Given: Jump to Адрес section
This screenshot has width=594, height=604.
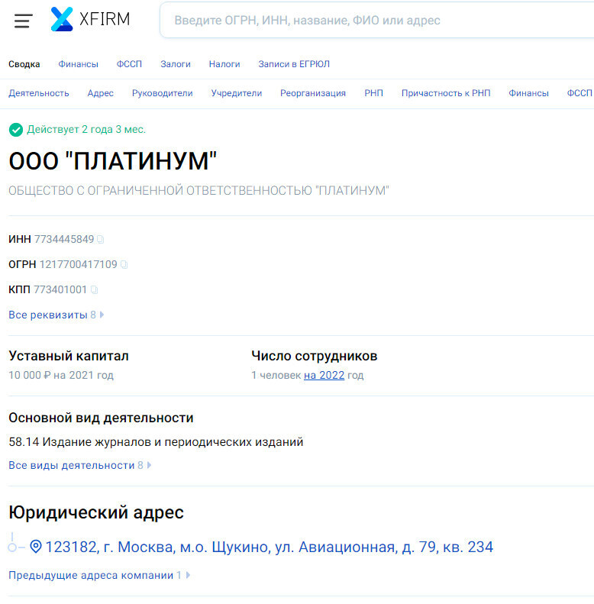Looking at the screenshot, I should [x=100, y=93].
